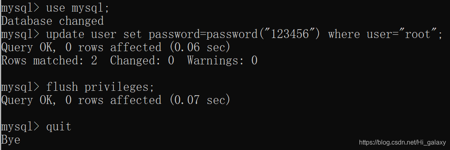The image size is (450, 150).
Task: Click 'Query OK, 0 rows affected (0.06 sec)'
Action: coord(116,48)
